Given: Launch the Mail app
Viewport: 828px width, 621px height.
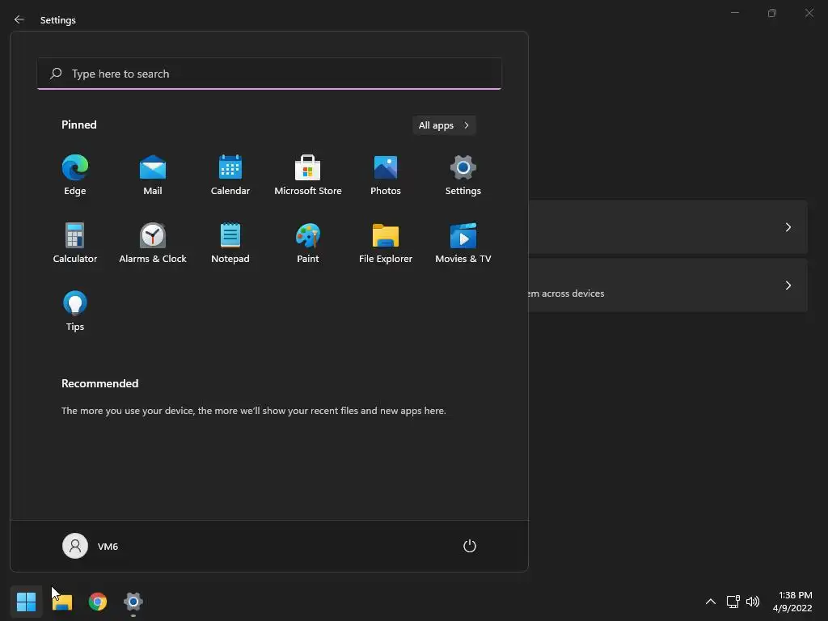Looking at the screenshot, I should pos(153,175).
